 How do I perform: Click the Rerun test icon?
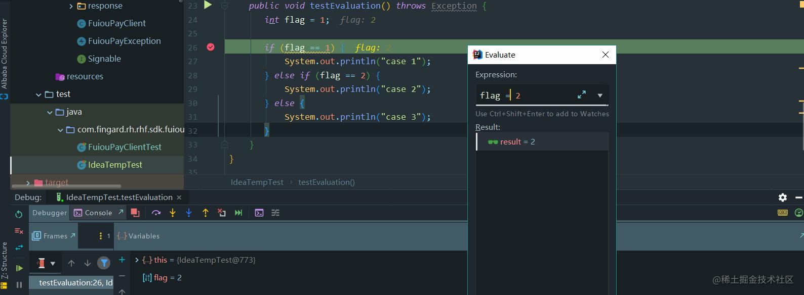pos(19,214)
